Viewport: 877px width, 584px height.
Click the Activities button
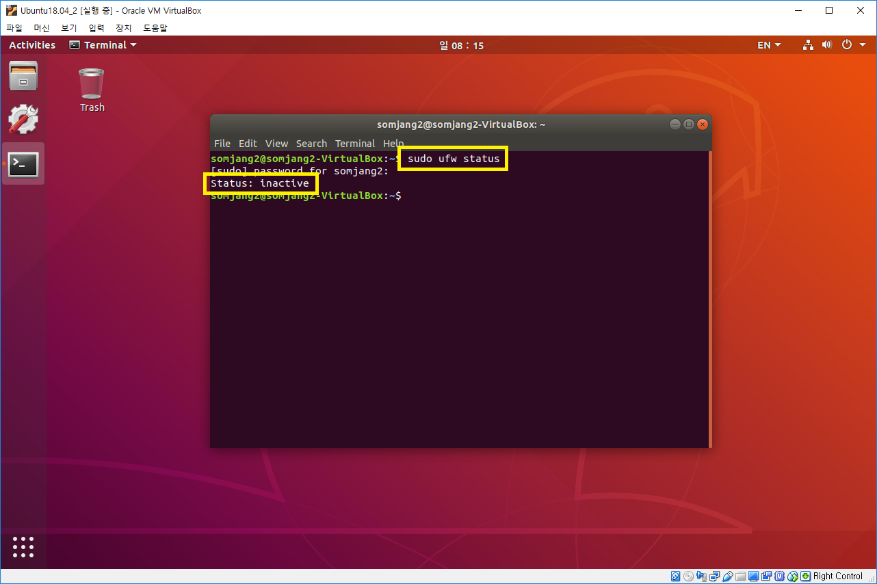[x=32, y=45]
